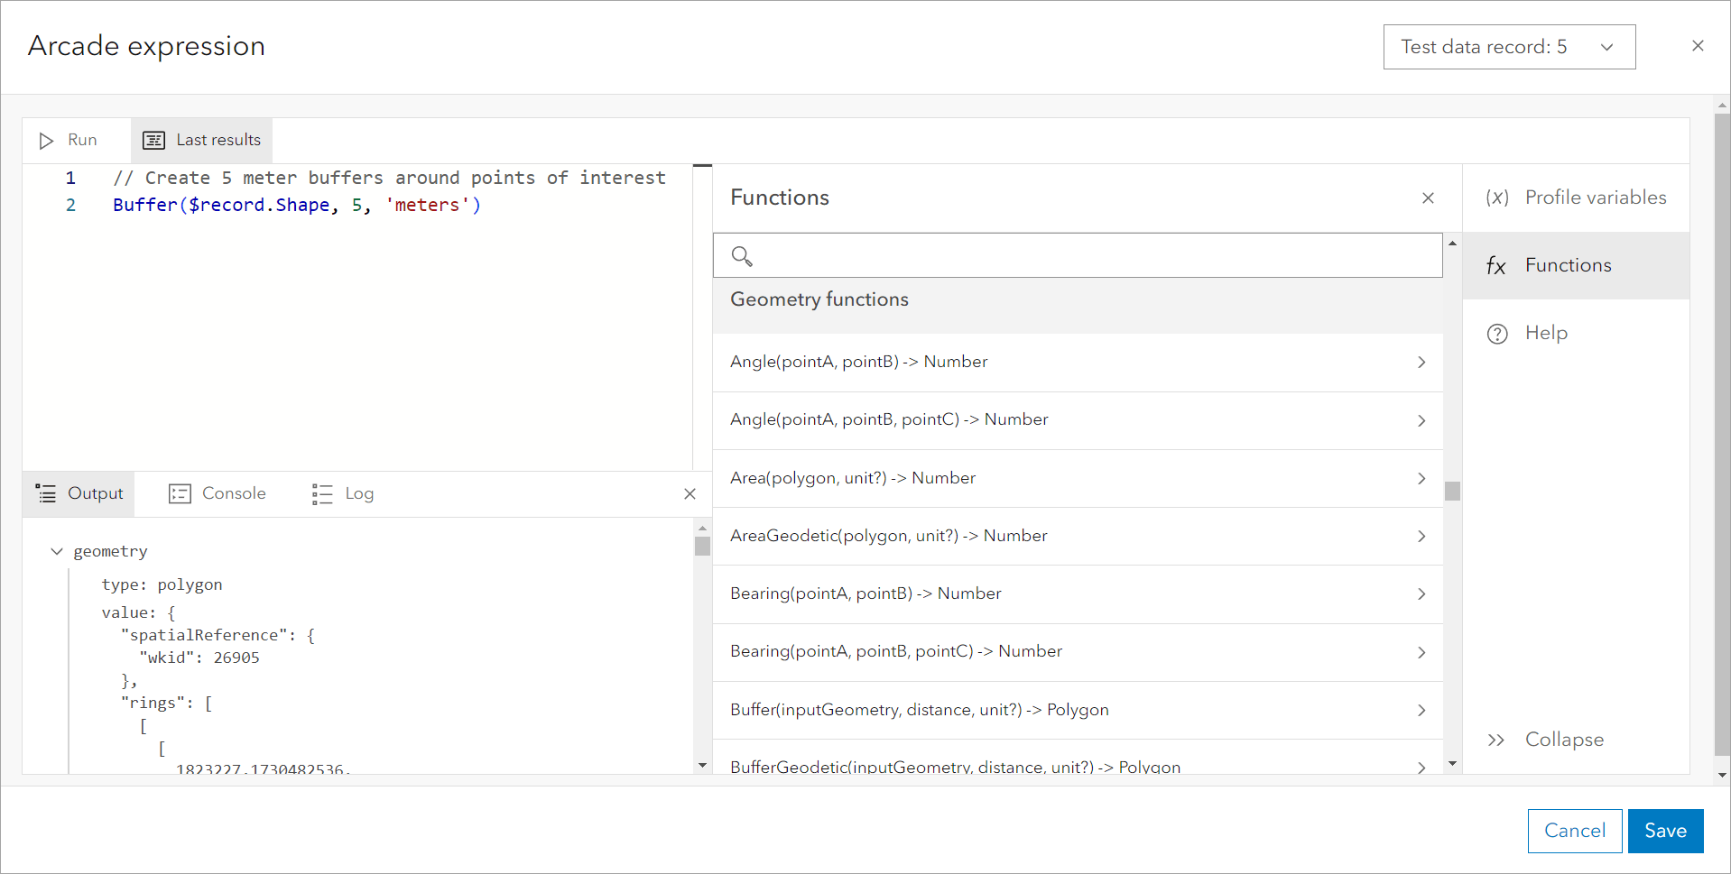Save the Arcade expression

click(x=1664, y=830)
